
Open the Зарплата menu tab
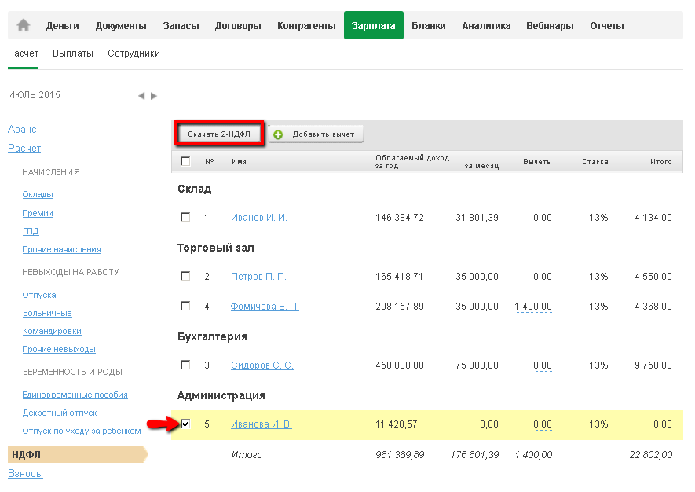point(373,26)
